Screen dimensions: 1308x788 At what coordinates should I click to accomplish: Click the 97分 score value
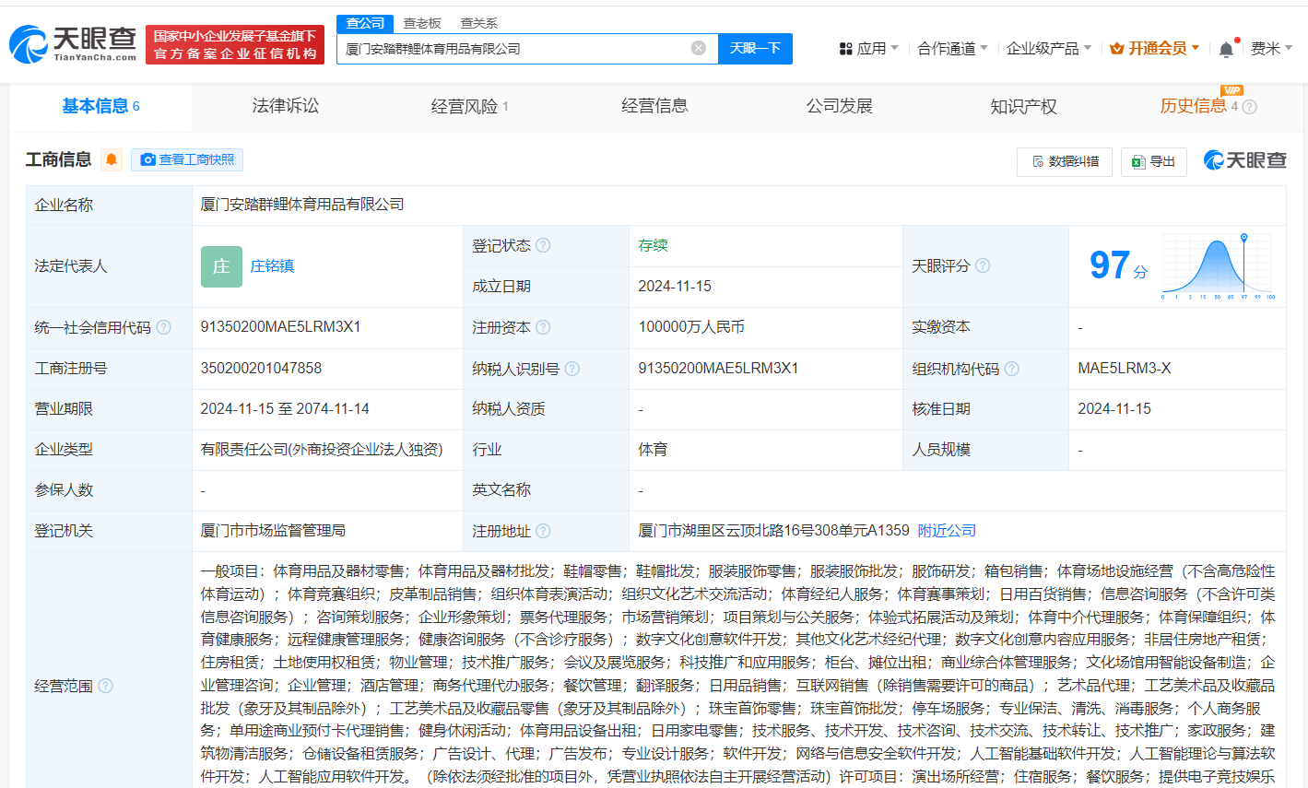point(1118,266)
